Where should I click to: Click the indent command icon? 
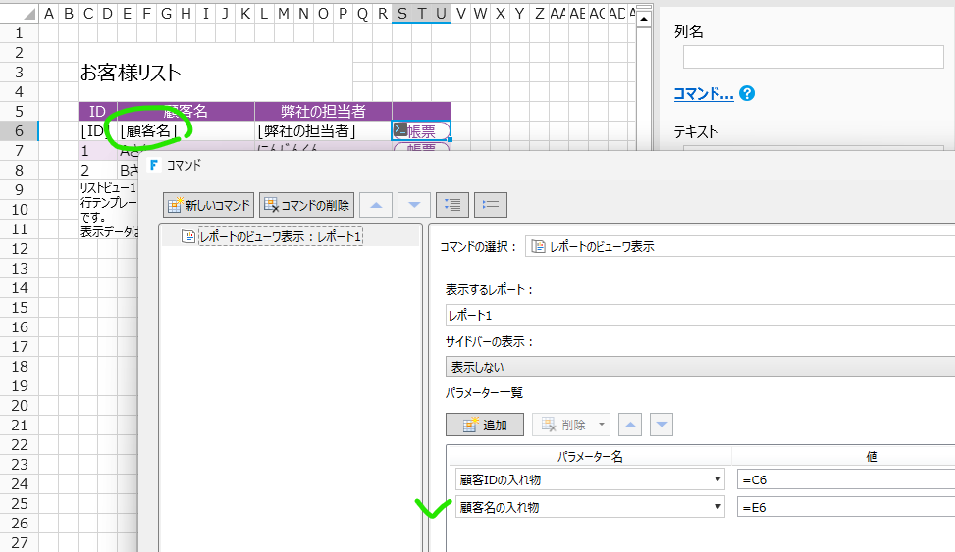click(x=451, y=205)
